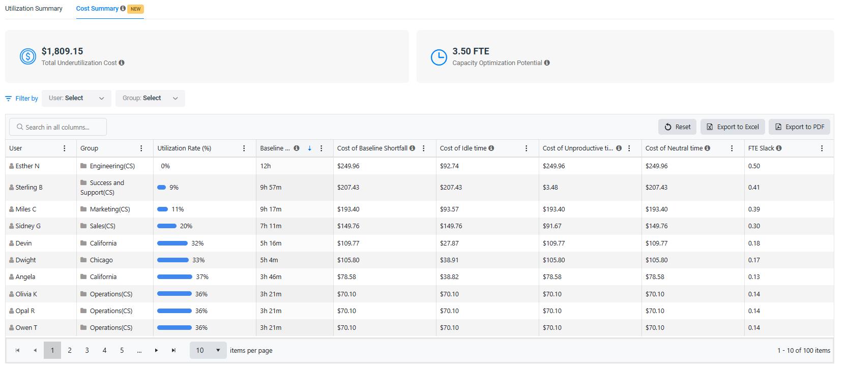Click the info icon beside Total Underutilization Cost

pyautogui.click(x=122, y=63)
